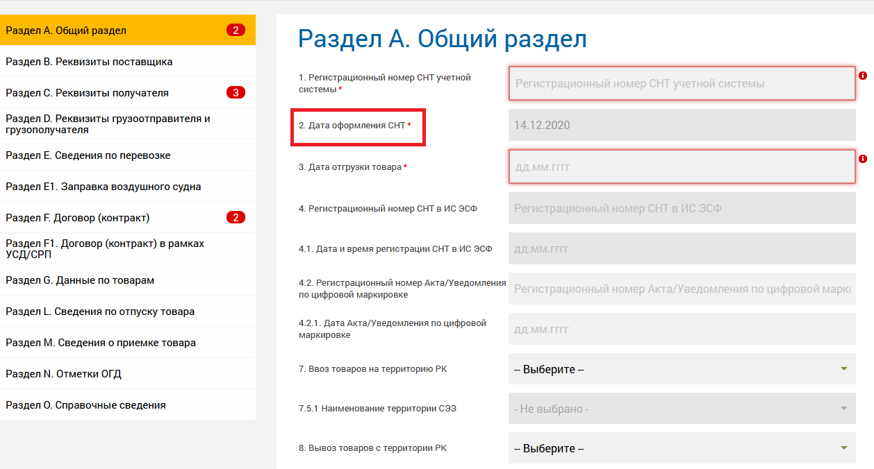The height and width of the screenshot is (469, 874).
Task: Go to Раздел G. Данные по товарам
Action: pos(128,280)
